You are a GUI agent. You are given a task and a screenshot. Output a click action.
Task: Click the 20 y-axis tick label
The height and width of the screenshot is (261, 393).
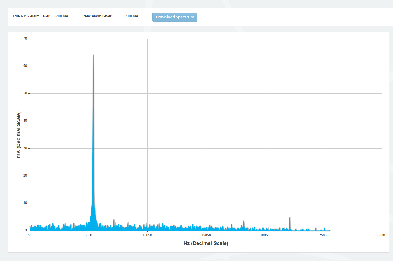[25, 176]
